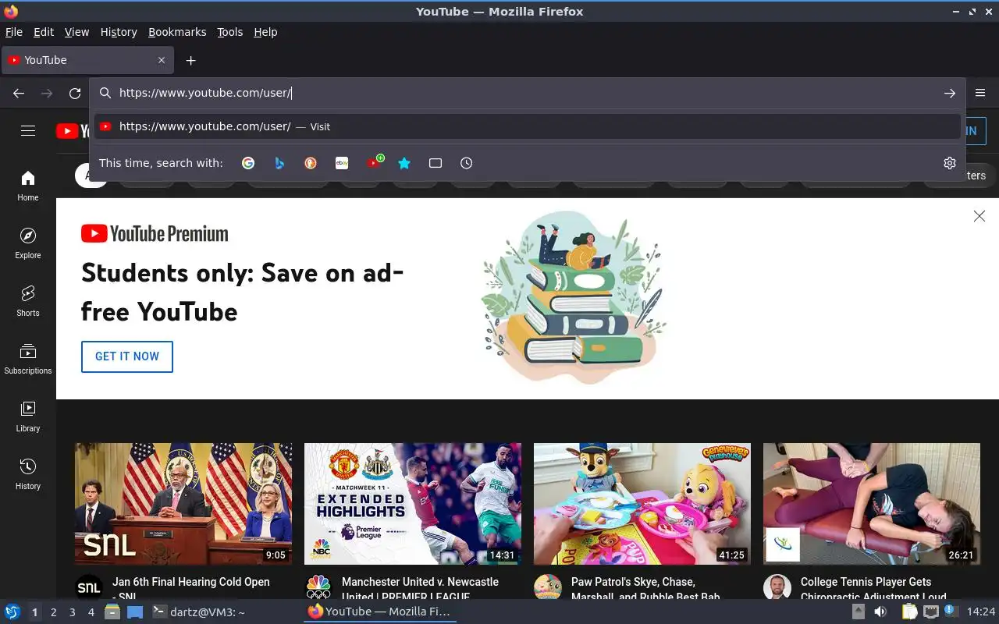Open the History menu in menu bar
999x624 pixels.
[x=119, y=32]
